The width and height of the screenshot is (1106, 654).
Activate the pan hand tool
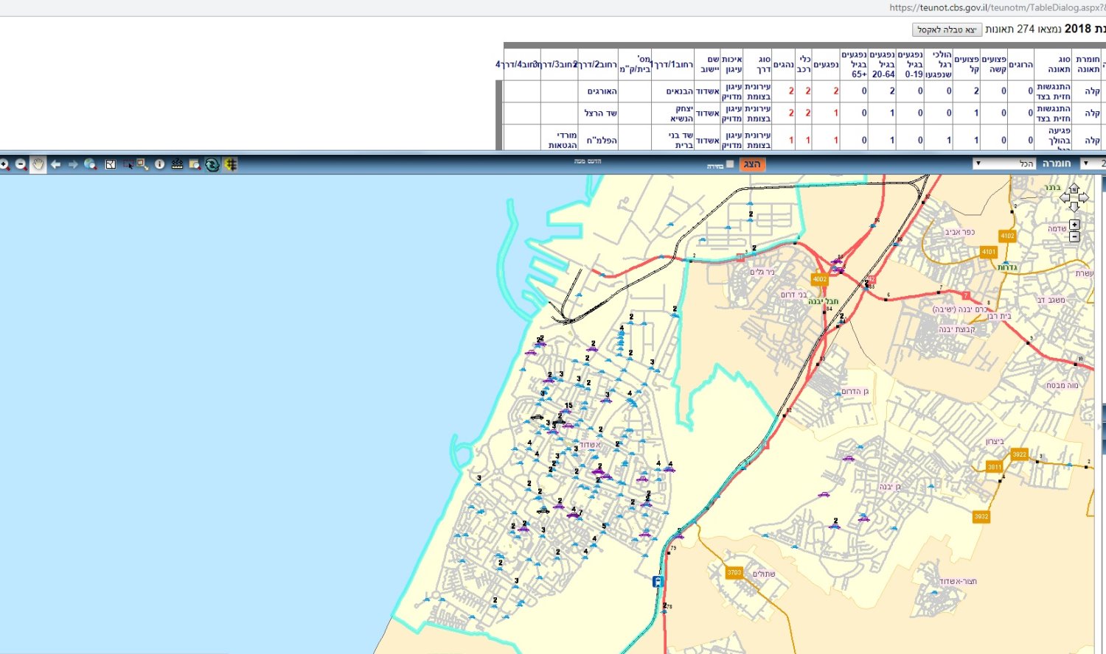(x=38, y=164)
